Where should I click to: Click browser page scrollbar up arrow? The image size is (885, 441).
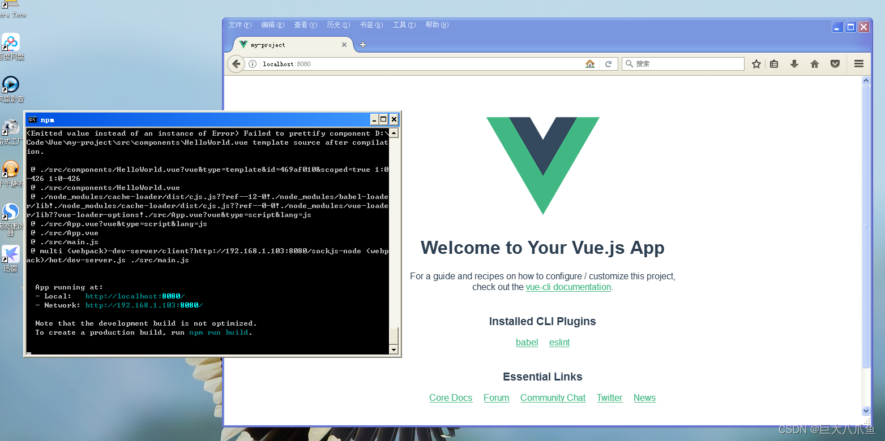[866, 81]
